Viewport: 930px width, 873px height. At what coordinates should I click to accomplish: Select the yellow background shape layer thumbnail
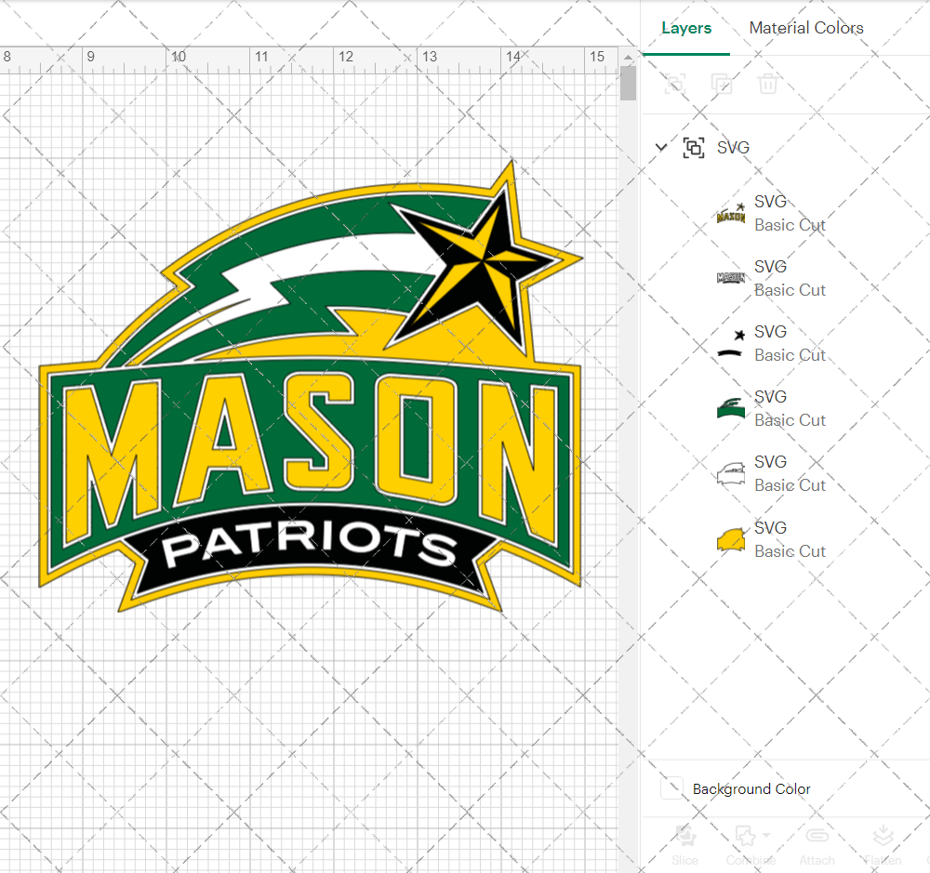pos(731,539)
